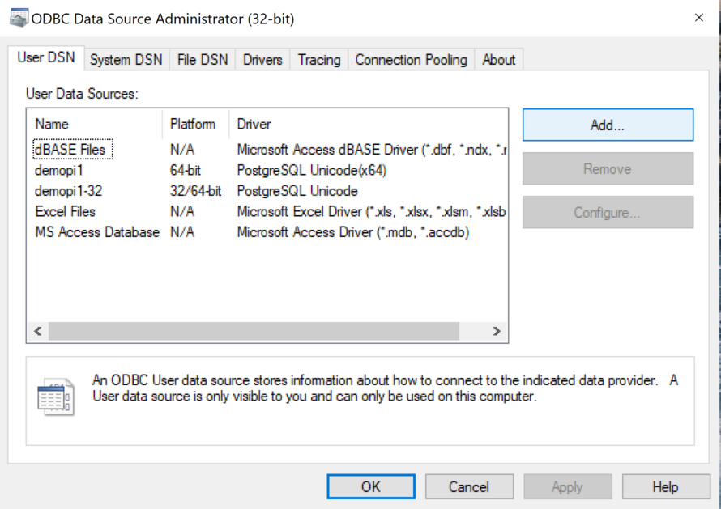Select the Excel Files data source
Screen dimensions: 721x509
pyautogui.click(x=67, y=212)
